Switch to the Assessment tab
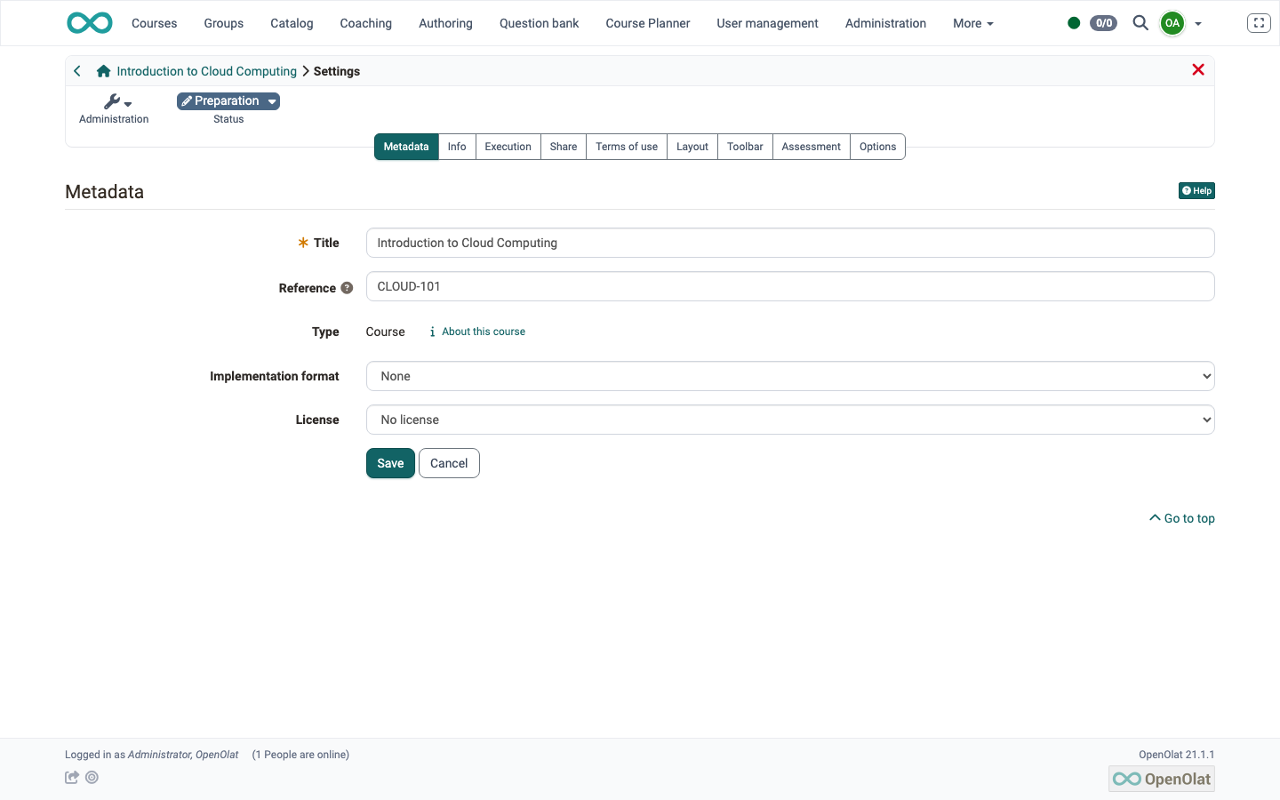 (811, 147)
